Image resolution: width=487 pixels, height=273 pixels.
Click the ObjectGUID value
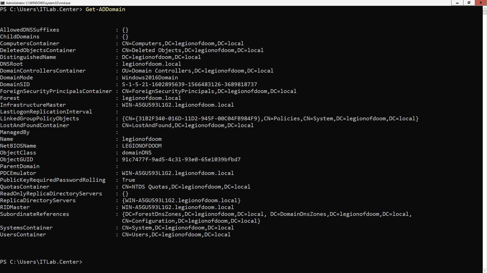181,160
